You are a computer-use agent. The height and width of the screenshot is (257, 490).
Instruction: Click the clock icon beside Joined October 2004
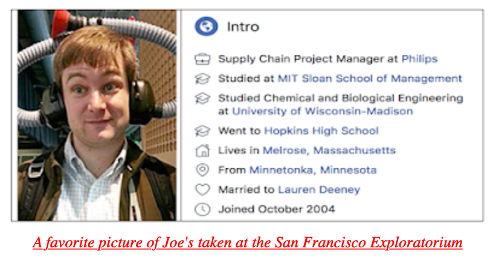coord(202,209)
